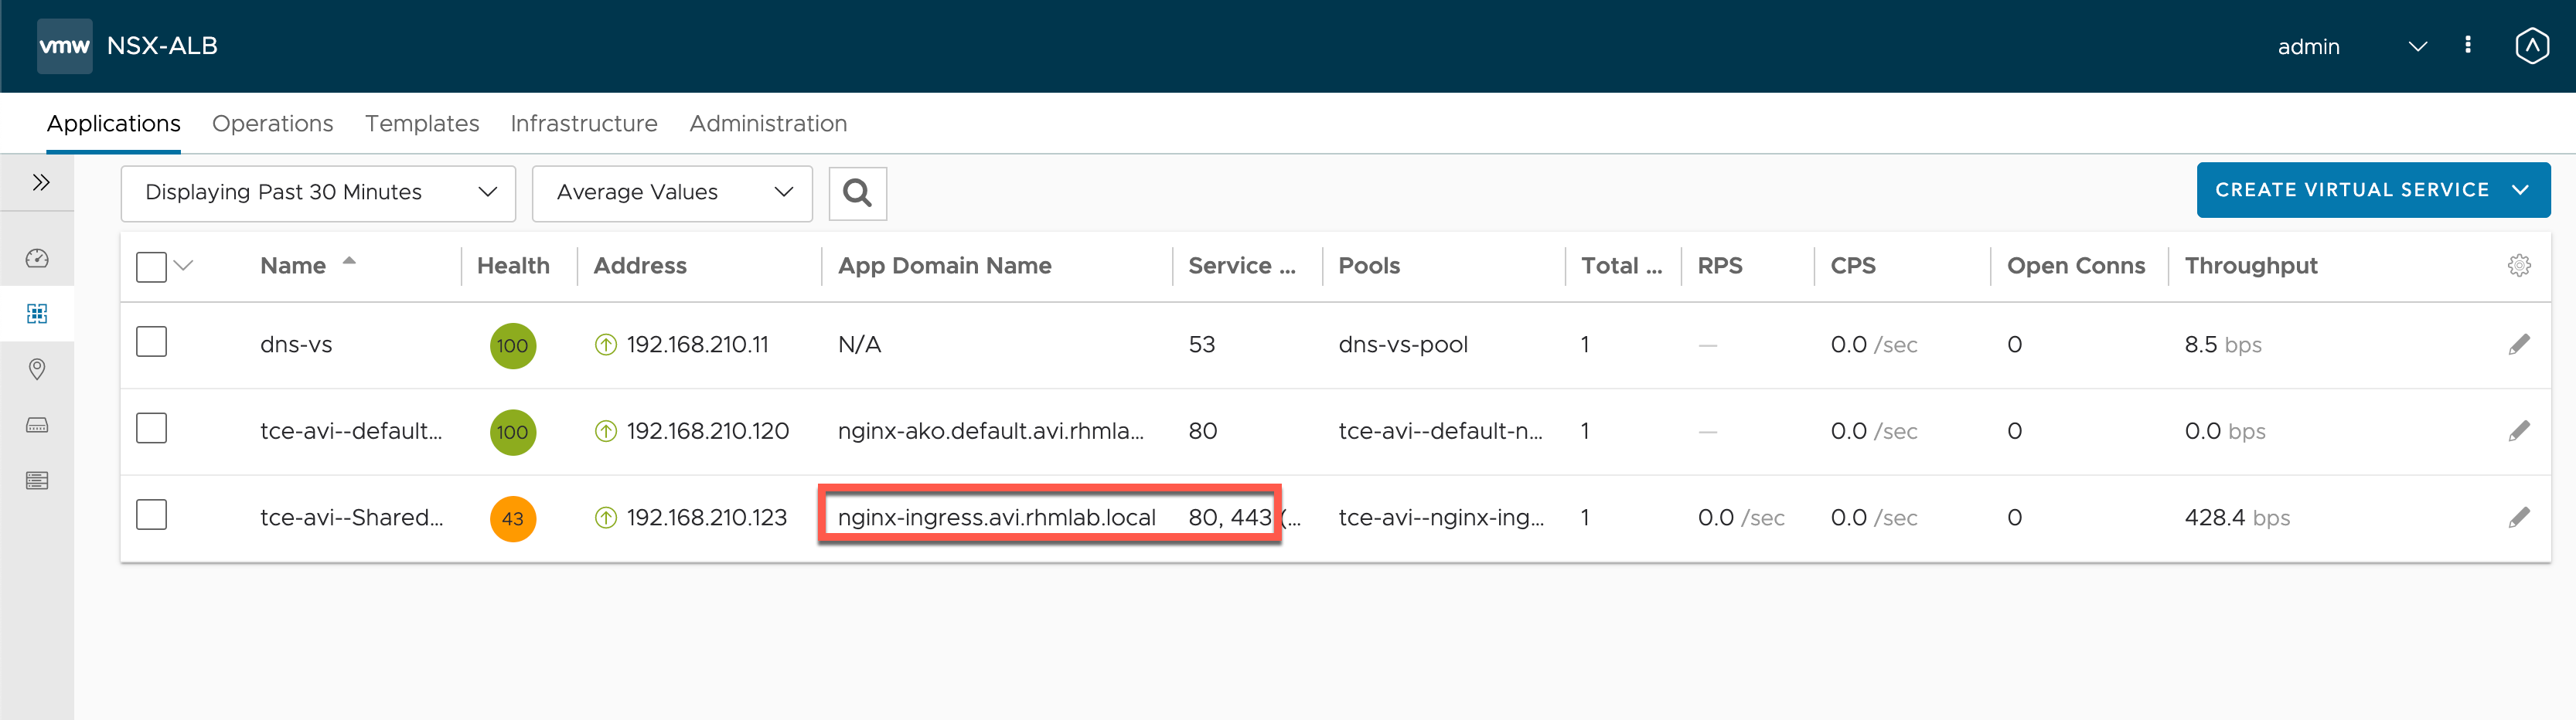Click the NSX-ALB product title
Viewport: 2576px width, 720px height.
point(162,46)
